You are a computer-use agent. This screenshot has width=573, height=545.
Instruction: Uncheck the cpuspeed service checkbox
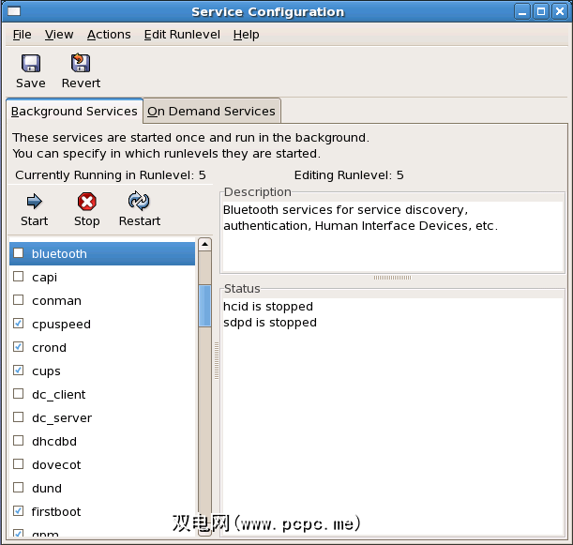[x=19, y=324]
